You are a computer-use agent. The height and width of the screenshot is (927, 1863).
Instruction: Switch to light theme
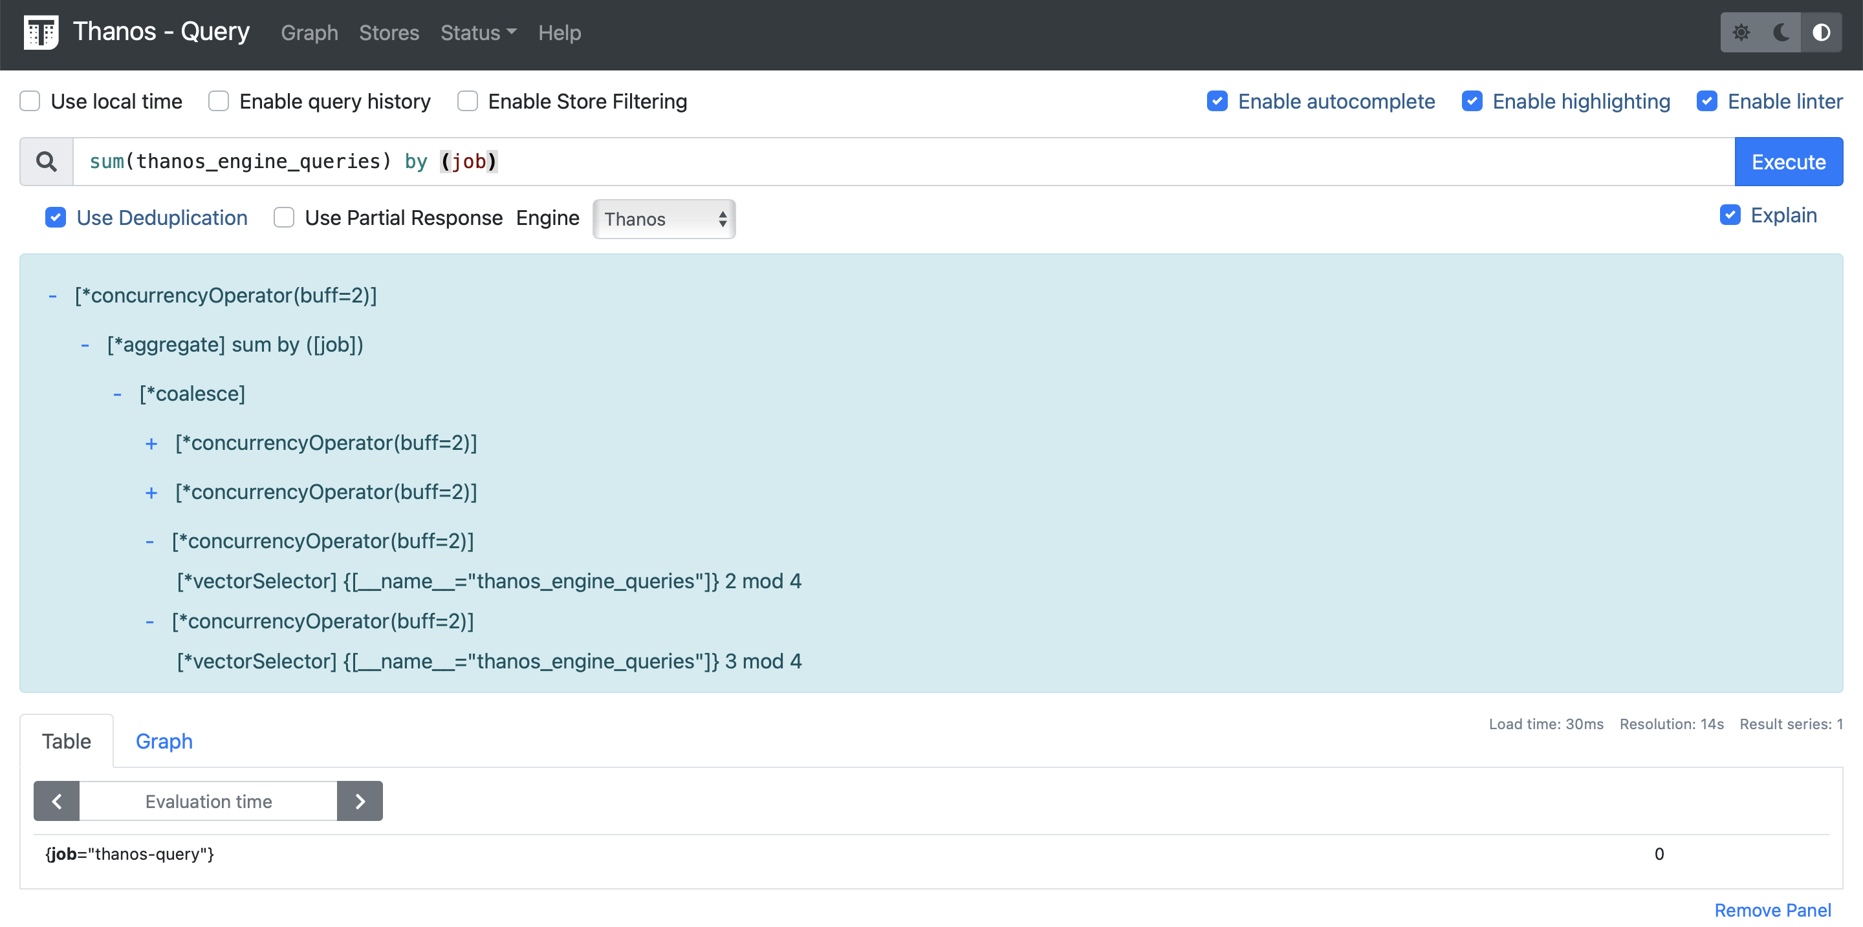(1742, 32)
